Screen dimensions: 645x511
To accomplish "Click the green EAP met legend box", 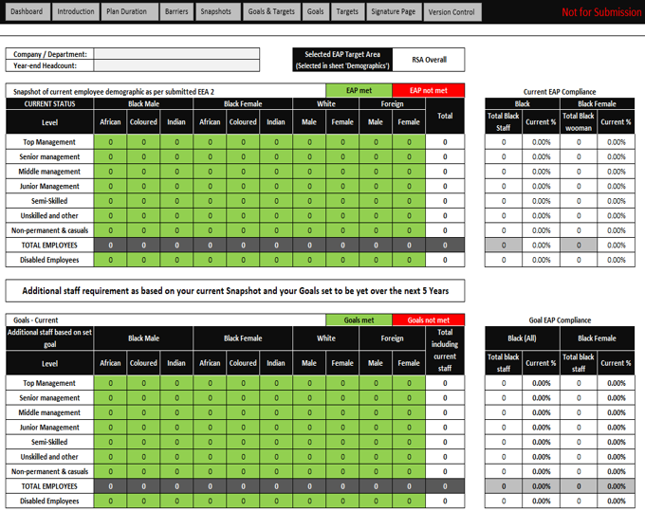I will point(359,91).
